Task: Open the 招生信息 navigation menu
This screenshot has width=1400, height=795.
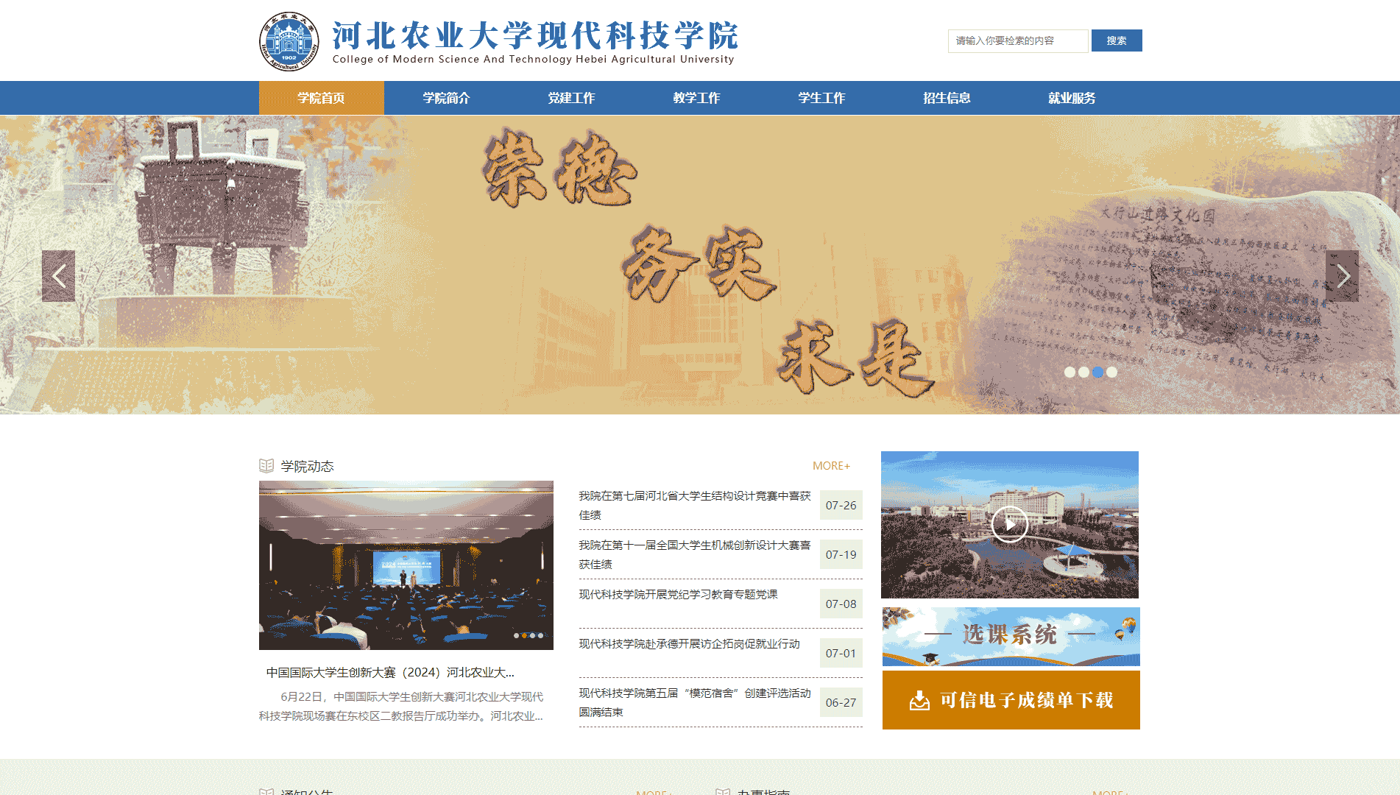Action: pyautogui.click(x=947, y=98)
